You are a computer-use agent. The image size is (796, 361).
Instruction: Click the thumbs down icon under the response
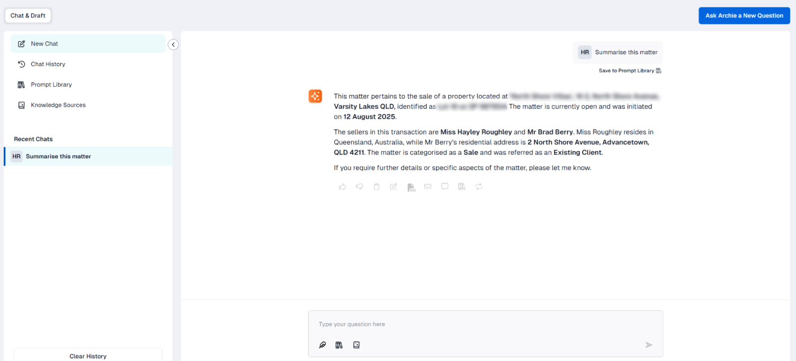359,186
